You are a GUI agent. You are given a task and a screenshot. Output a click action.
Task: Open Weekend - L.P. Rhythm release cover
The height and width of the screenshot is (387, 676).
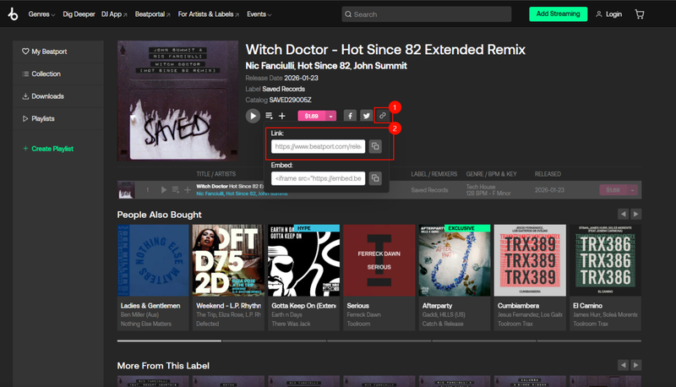(x=228, y=260)
